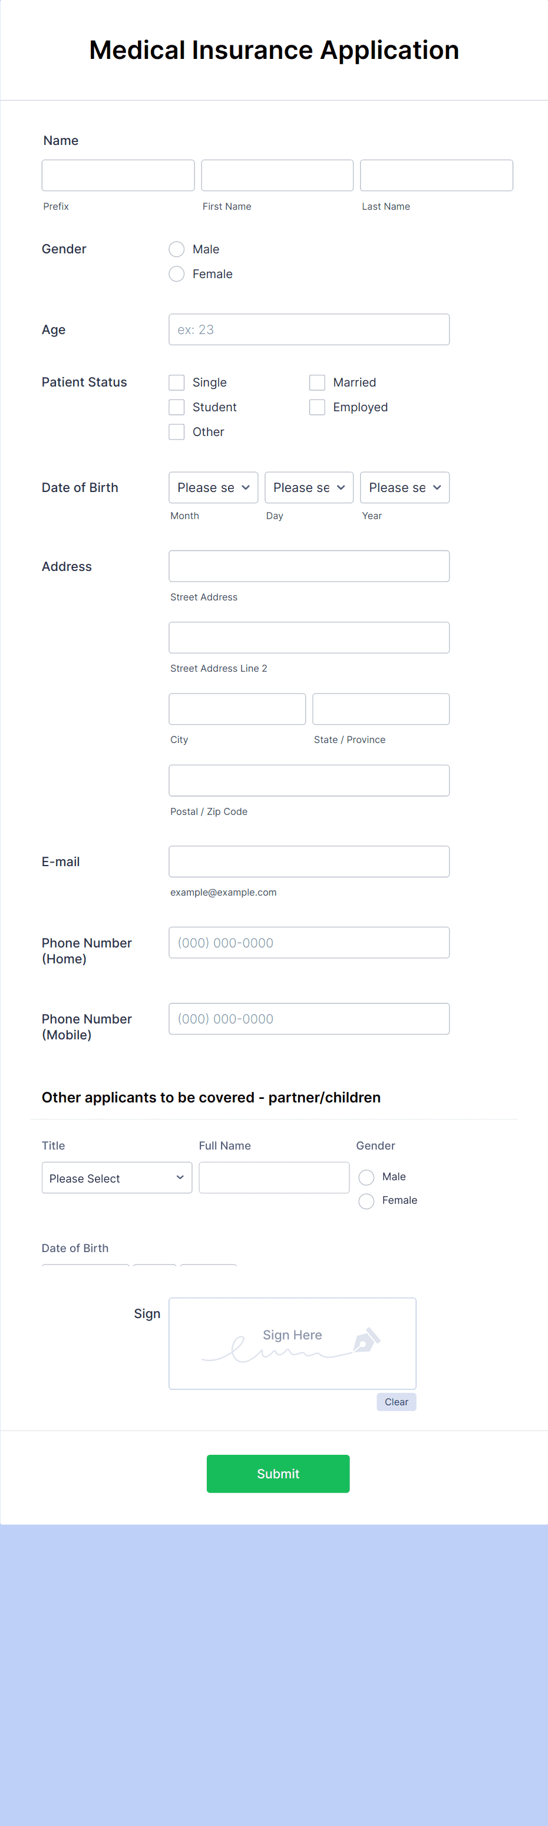Viewport: 548px width, 1826px height.
Task: Click the Sign Here signature area
Action: pyautogui.click(x=292, y=1343)
